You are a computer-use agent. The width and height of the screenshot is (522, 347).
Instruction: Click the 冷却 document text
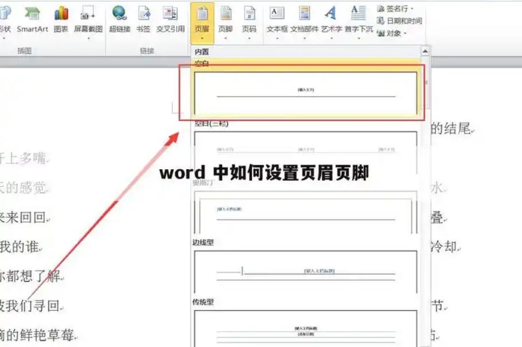(x=443, y=247)
